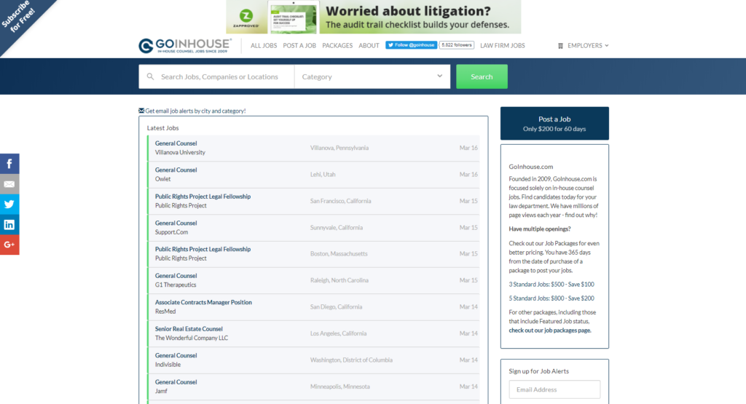Click the 5,822 followers counter
This screenshot has width=746, height=404.
[456, 45]
